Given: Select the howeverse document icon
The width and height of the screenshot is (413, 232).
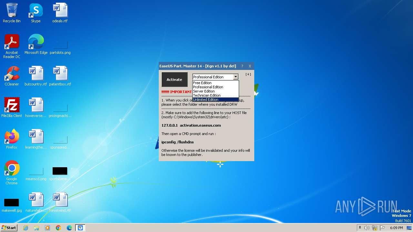Looking at the screenshot, I should (36, 108).
